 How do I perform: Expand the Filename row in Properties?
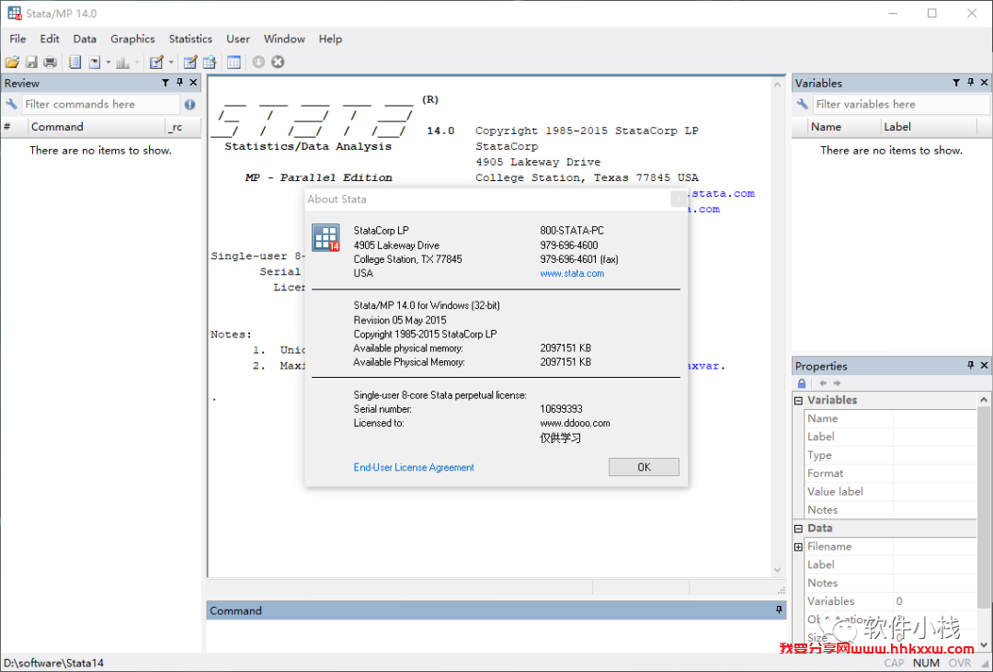(799, 547)
